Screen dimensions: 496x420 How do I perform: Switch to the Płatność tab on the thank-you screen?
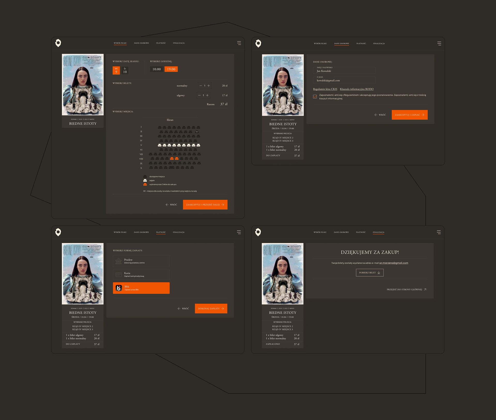[x=361, y=232]
